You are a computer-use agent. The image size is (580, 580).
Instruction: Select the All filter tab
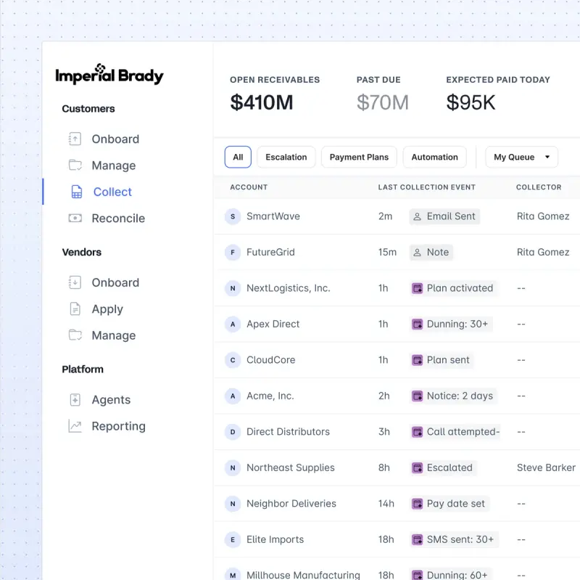pyautogui.click(x=238, y=157)
